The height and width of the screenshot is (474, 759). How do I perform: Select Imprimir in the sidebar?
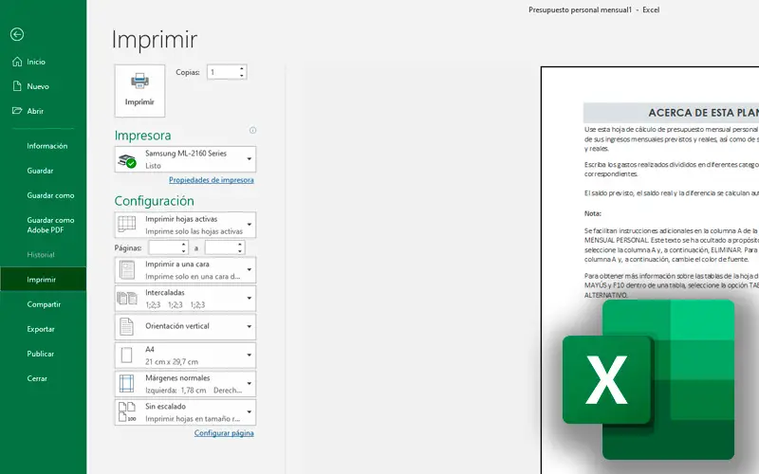click(x=43, y=280)
